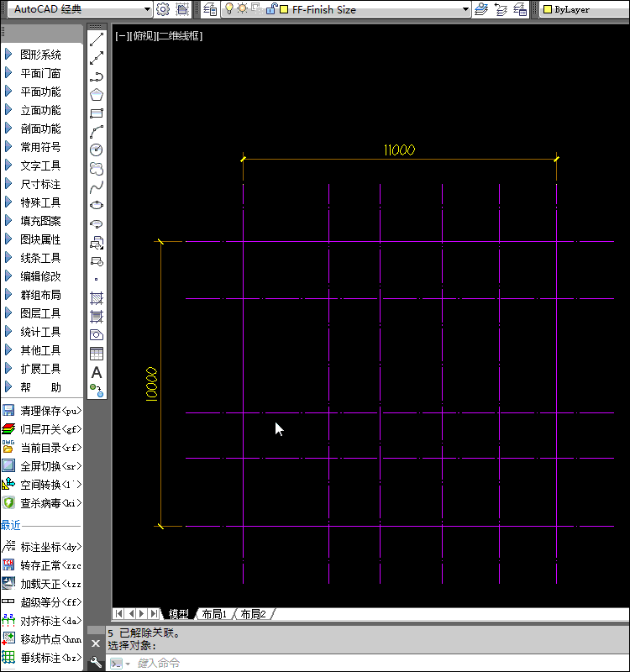Expand the 填充图案 menu
Screen dimensions: 630x672
click(x=41, y=221)
